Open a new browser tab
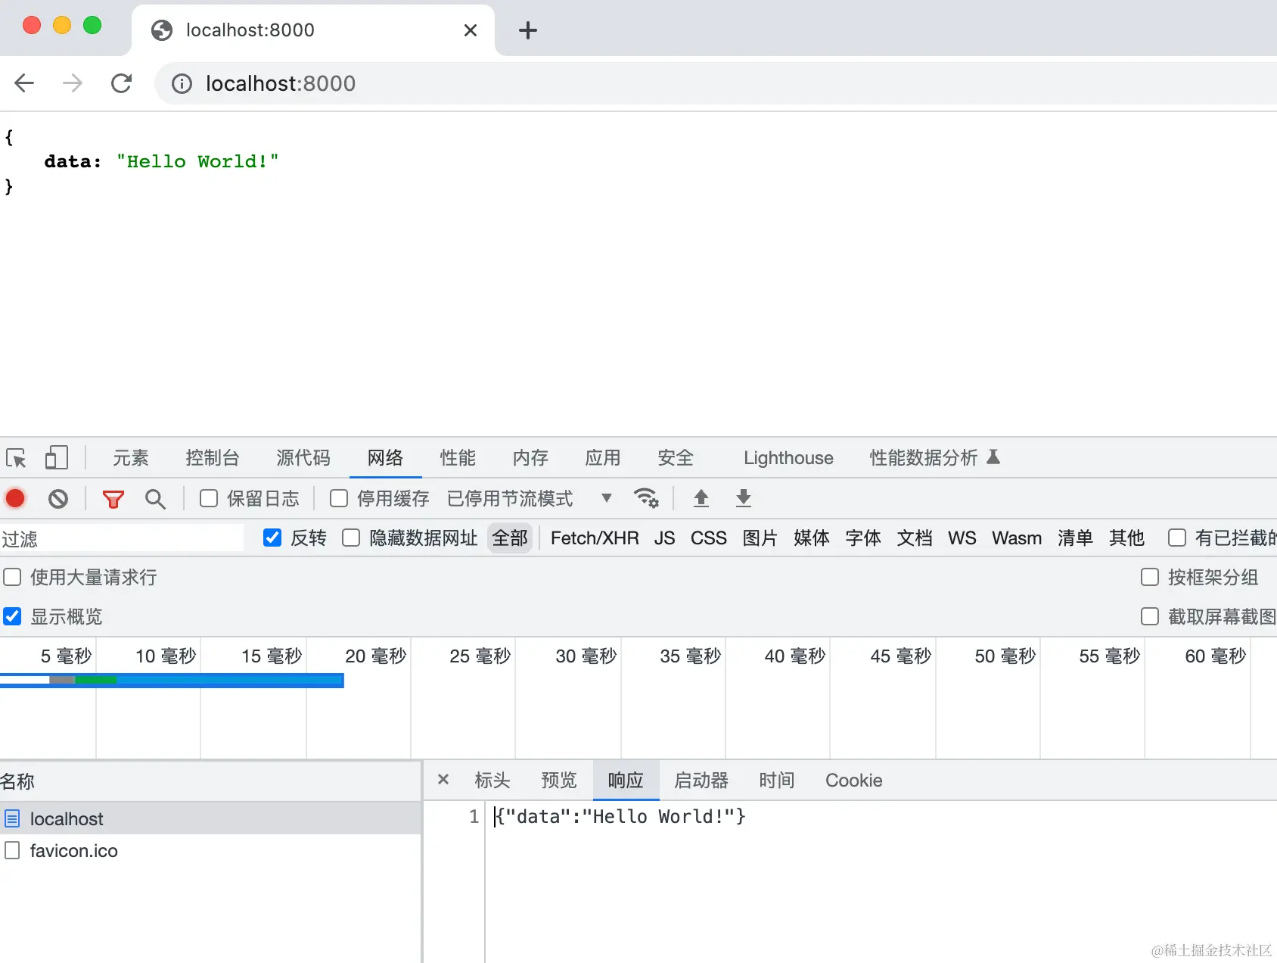Image resolution: width=1277 pixels, height=963 pixels. click(528, 30)
